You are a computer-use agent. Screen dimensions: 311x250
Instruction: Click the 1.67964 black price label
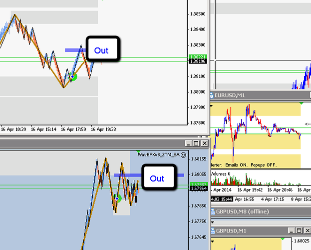199,188
